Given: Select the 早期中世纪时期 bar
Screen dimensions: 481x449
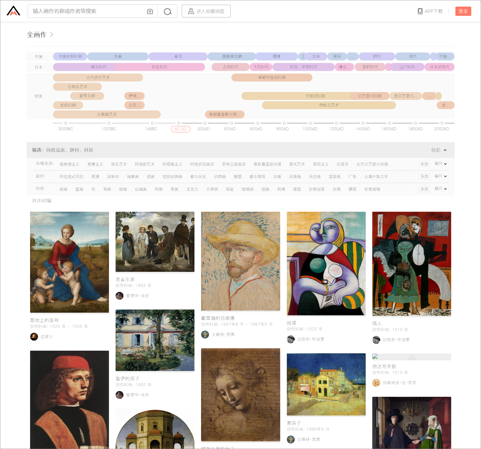Looking at the screenshot, I should coord(272,78).
